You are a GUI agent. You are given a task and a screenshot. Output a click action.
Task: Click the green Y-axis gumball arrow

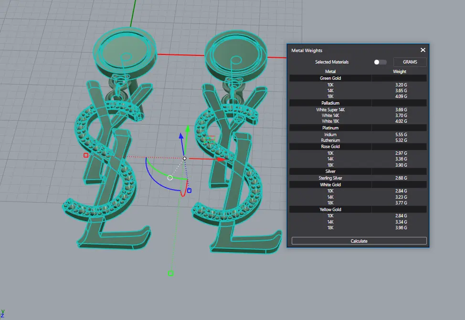coord(188,129)
